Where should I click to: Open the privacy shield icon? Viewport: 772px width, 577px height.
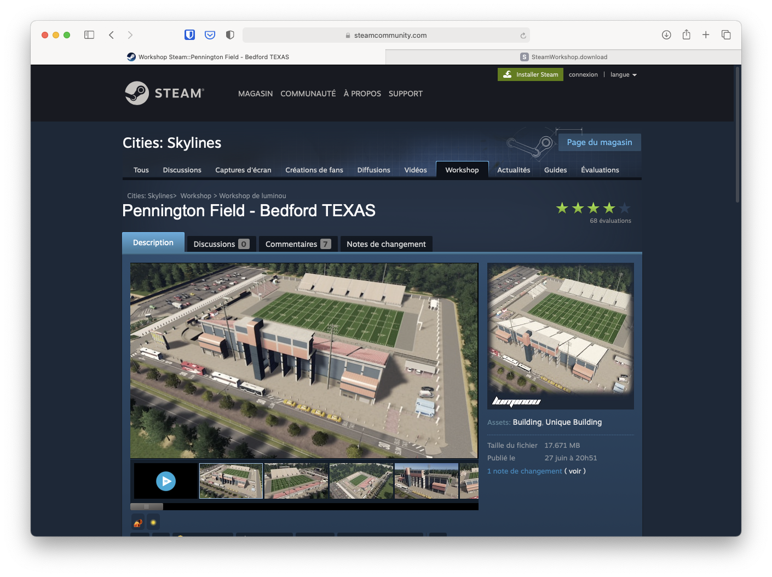click(x=230, y=35)
